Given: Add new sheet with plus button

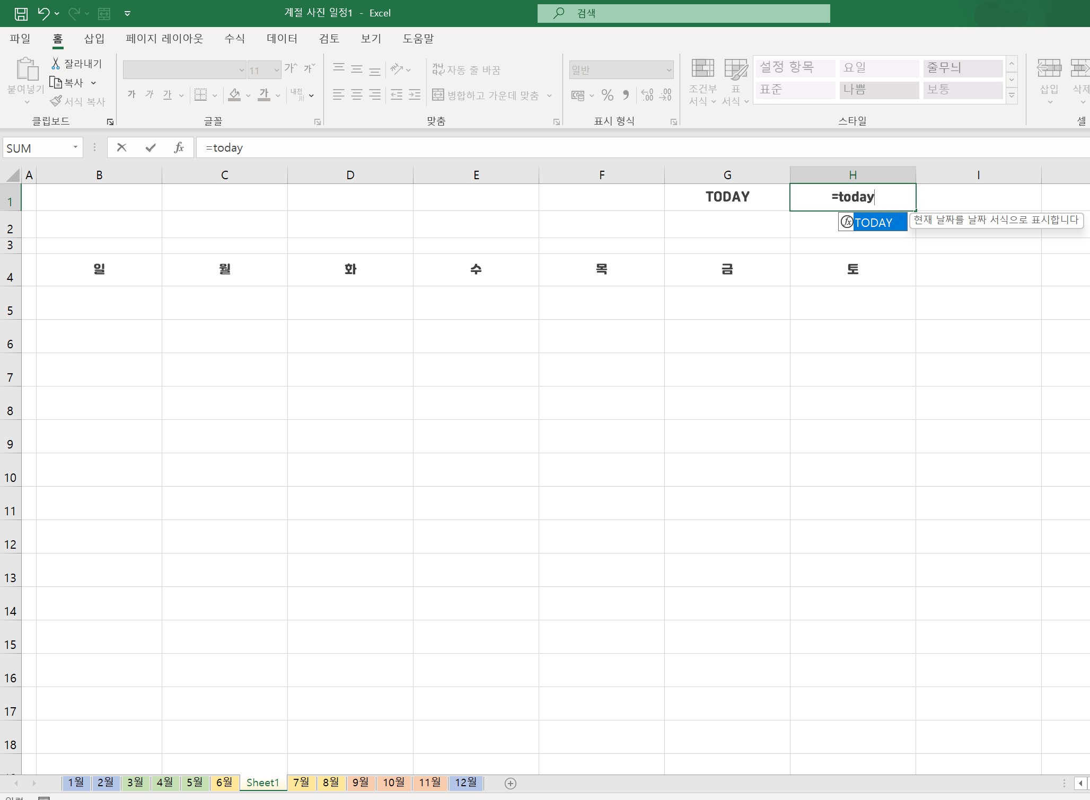Looking at the screenshot, I should pos(511,784).
